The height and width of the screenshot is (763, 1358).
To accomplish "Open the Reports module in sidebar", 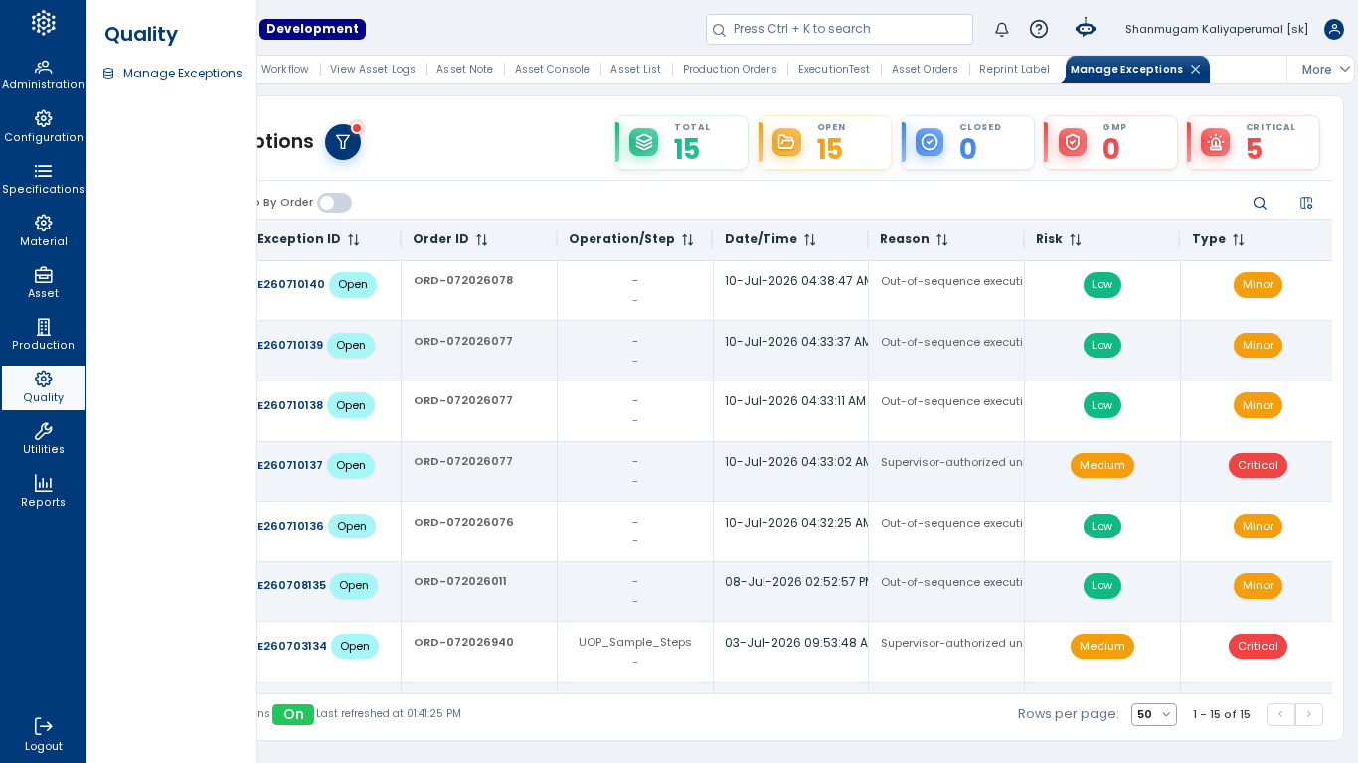I will coord(43,491).
